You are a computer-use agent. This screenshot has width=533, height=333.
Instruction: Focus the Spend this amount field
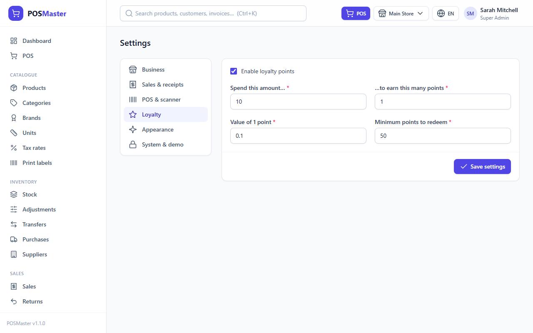pyautogui.click(x=298, y=102)
